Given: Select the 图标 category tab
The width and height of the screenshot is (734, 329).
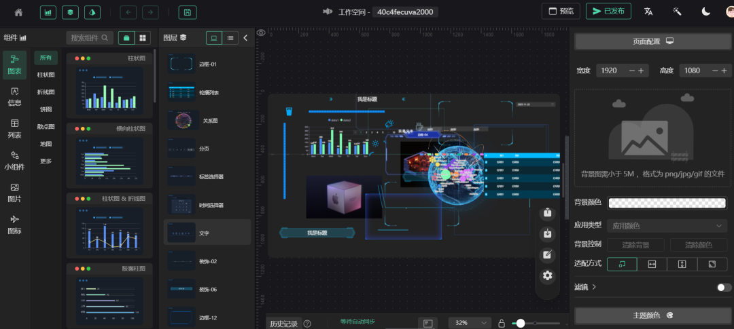Looking at the screenshot, I should (14, 225).
